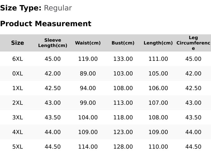Click the 107.00 length value for 2XL
The image size is (211, 154).
point(158,103)
